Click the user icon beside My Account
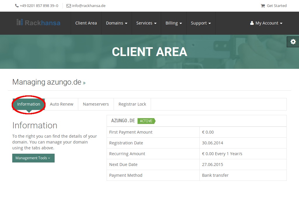 pyautogui.click(x=252, y=23)
